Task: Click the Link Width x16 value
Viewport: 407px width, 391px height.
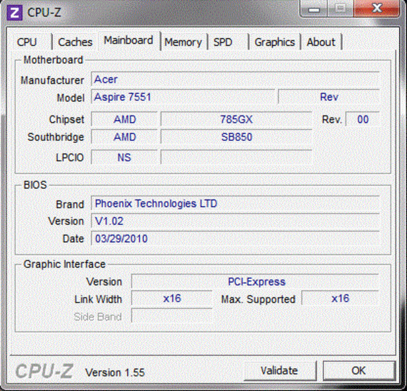Action: coord(172,298)
